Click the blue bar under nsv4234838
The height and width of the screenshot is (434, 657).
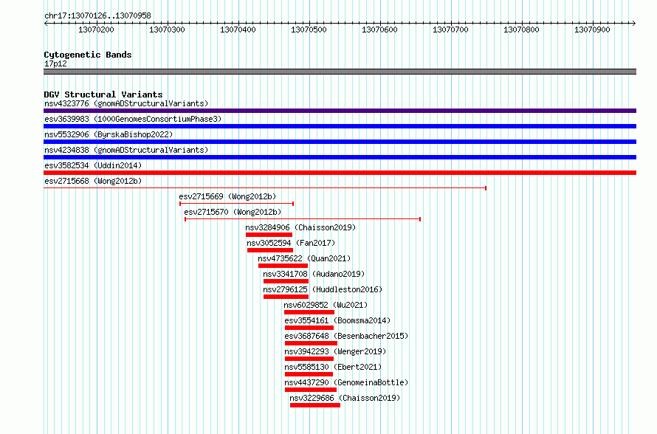click(x=340, y=157)
